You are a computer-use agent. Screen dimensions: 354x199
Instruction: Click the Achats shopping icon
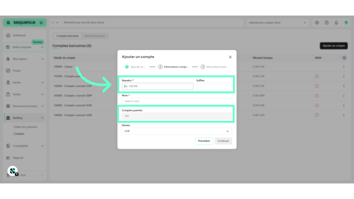(x=8, y=94)
